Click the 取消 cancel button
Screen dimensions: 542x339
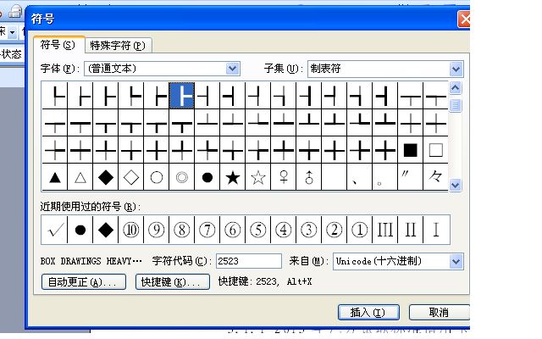(439, 313)
